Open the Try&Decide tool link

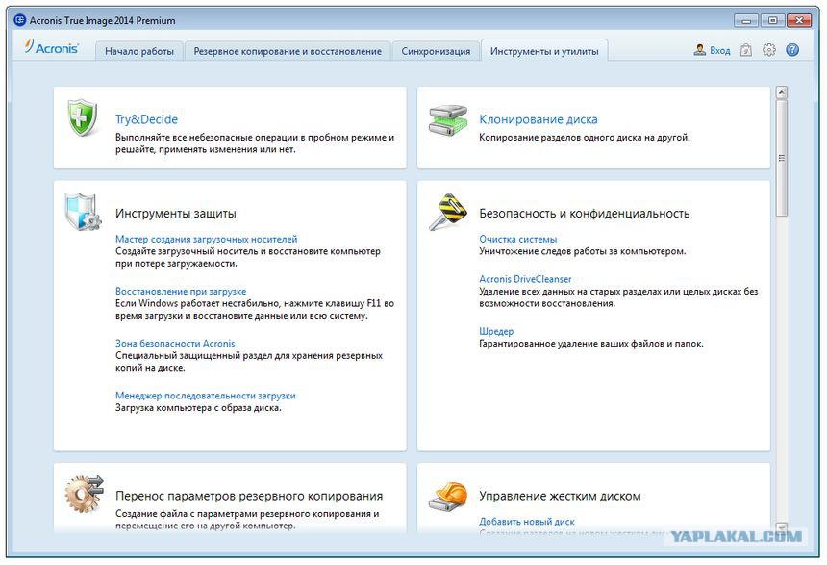146,119
